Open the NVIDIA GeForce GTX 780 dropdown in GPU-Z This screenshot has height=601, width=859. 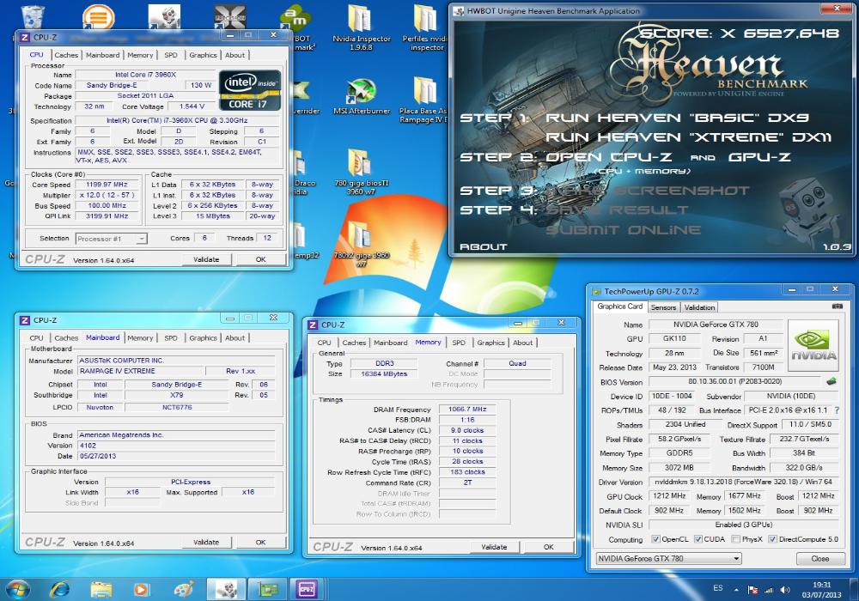(669, 558)
